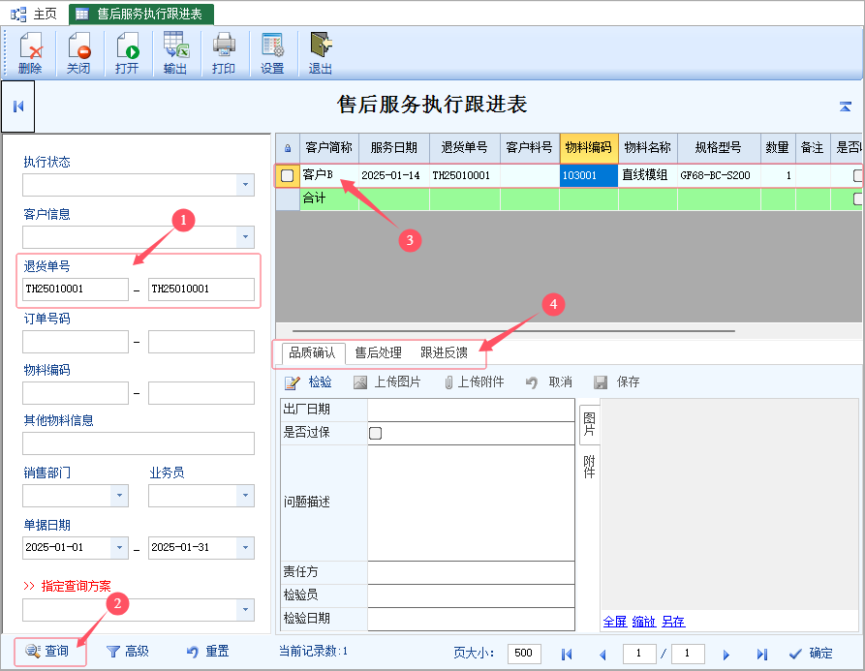The image size is (865, 671).
Task: Toggle the 是否 checkbox in 客户B row
Action: tap(857, 176)
